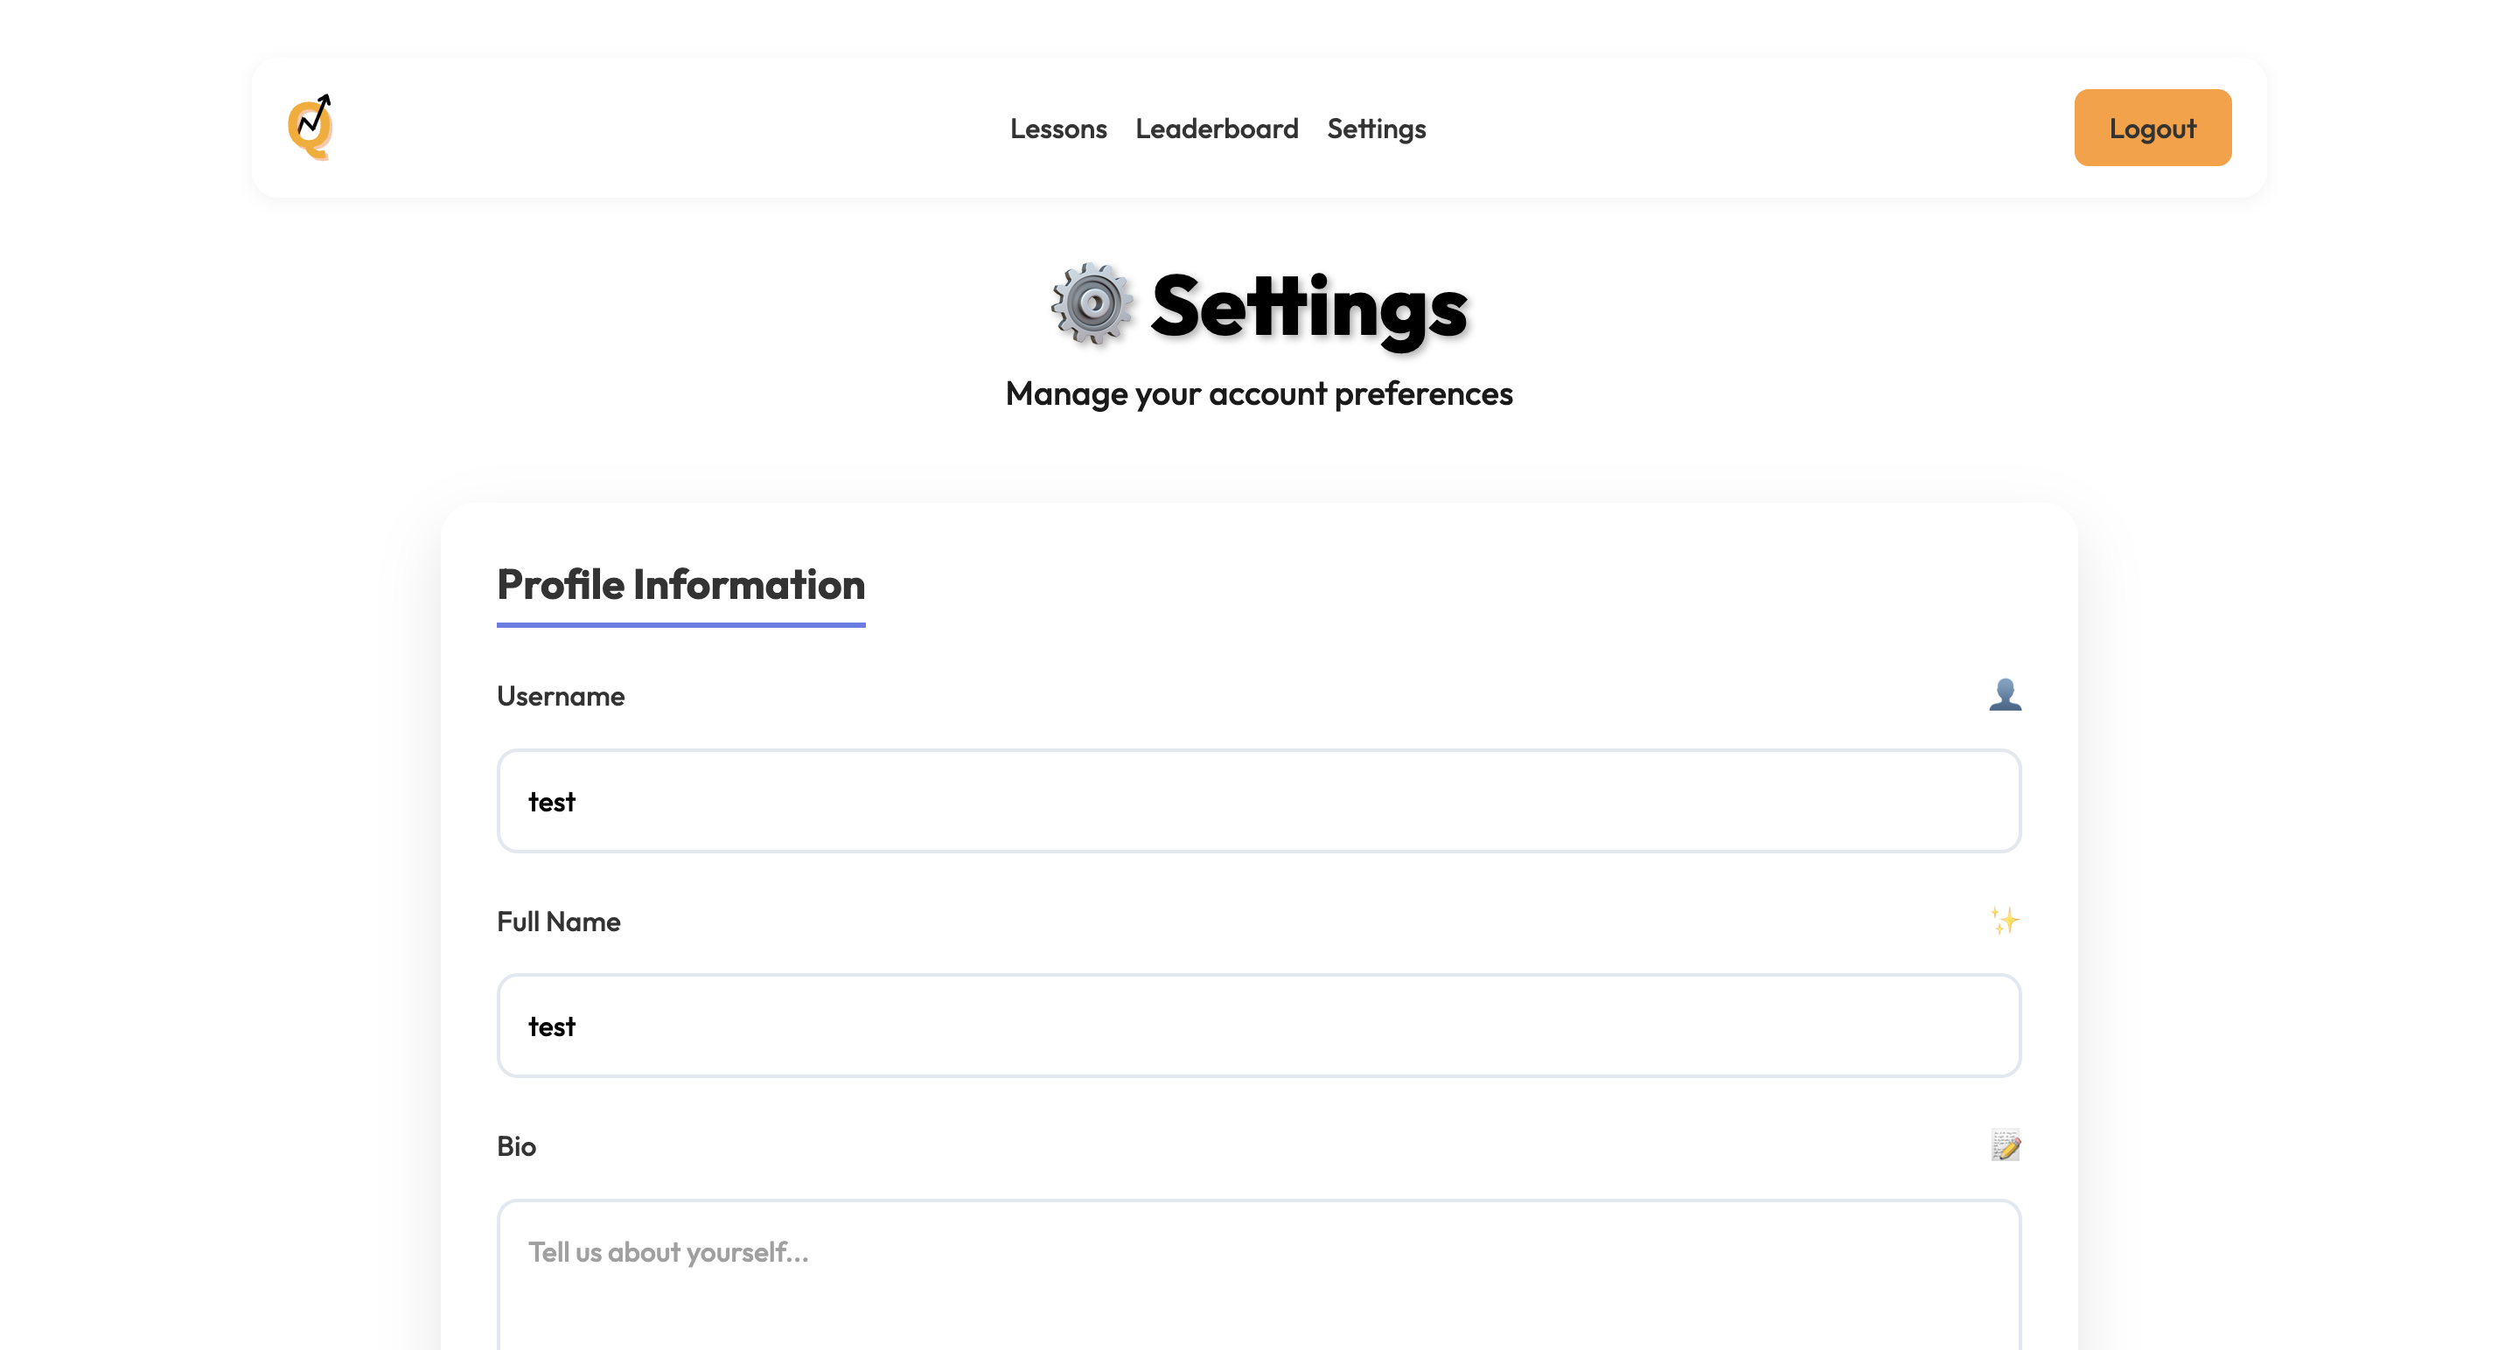The image size is (2519, 1350).
Task: Click the Full Name field label
Action: [x=558, y=922]
